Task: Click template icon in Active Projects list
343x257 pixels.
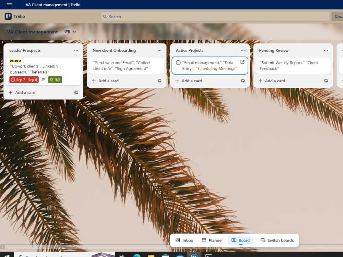Action: 243,81
